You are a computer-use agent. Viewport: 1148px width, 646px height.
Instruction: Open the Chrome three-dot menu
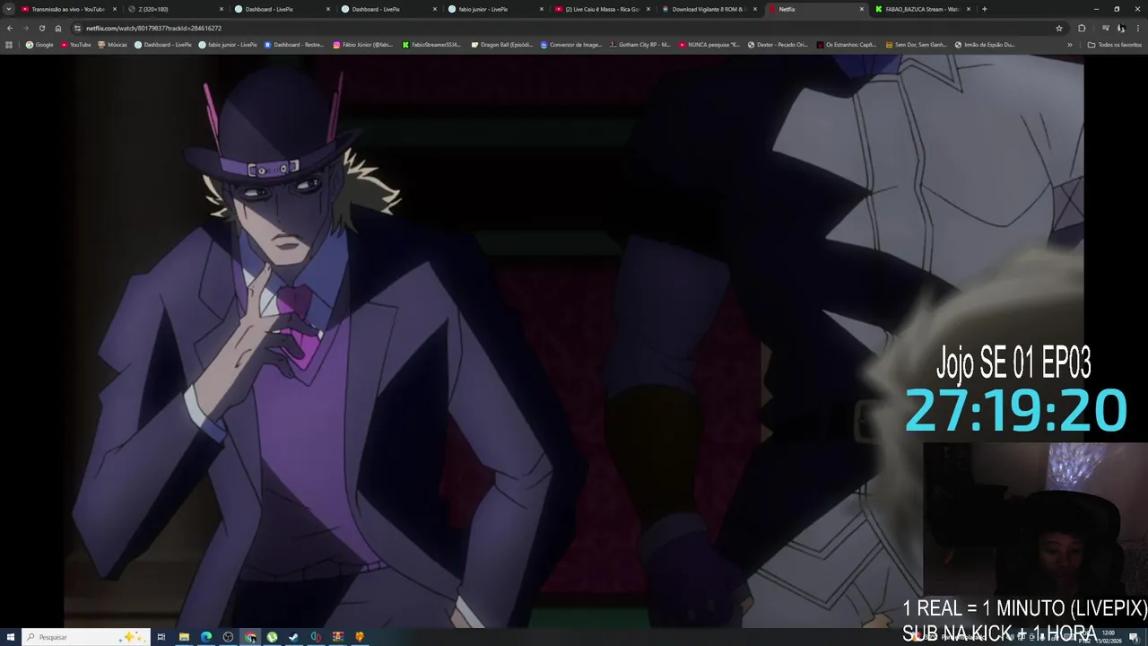[x=1138, y=28]
